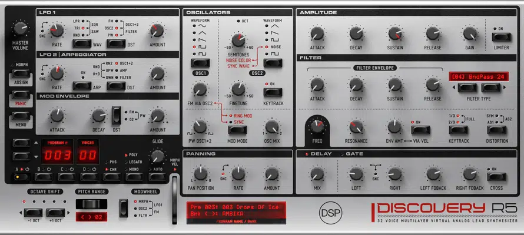Click the OSC1 sine waveform icon
Viewport: 524px width, 235px height.
pos(203,26)
